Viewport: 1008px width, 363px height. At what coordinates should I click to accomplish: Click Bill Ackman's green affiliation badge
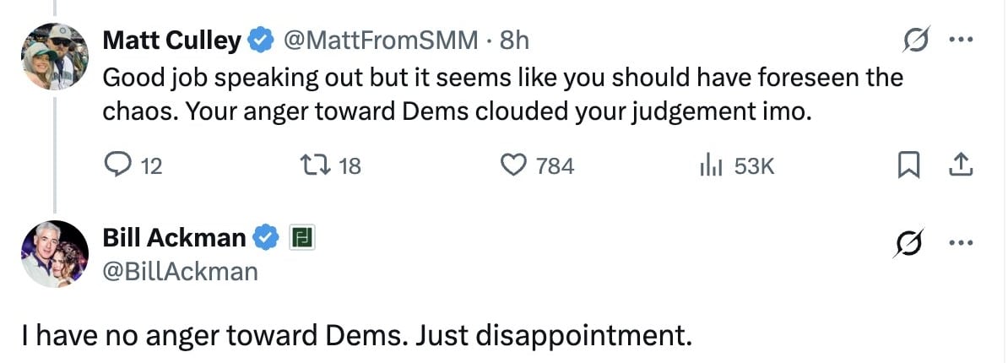[301, 238]
